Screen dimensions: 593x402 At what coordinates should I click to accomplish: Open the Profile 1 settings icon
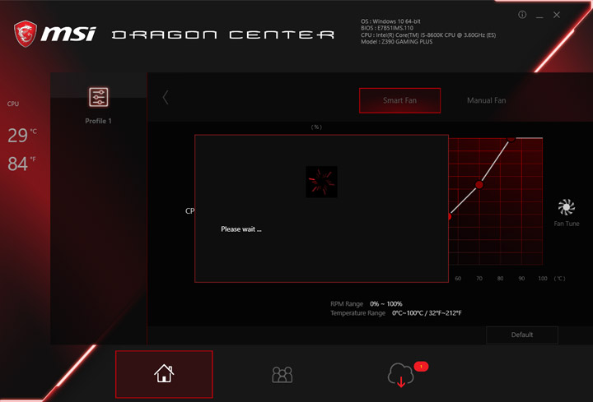[x=98, y=97]
